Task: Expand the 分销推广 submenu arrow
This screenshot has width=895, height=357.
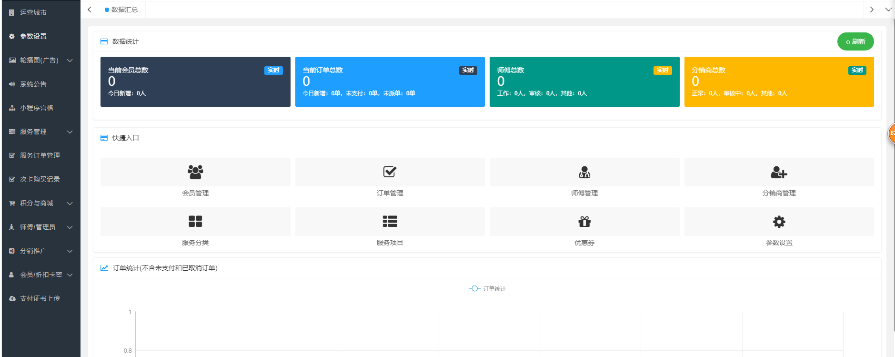Action: [70, 251]
